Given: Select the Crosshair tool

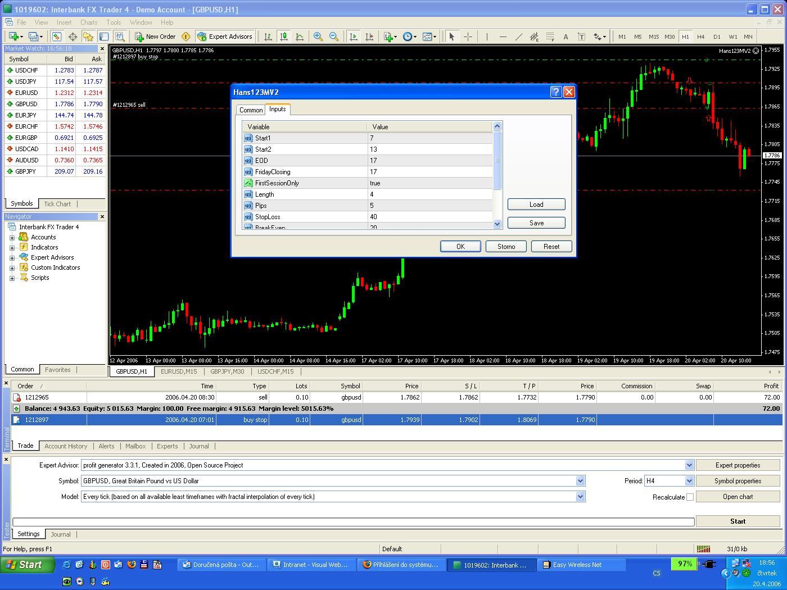Looking at the screenshot, I should [468, 37].
